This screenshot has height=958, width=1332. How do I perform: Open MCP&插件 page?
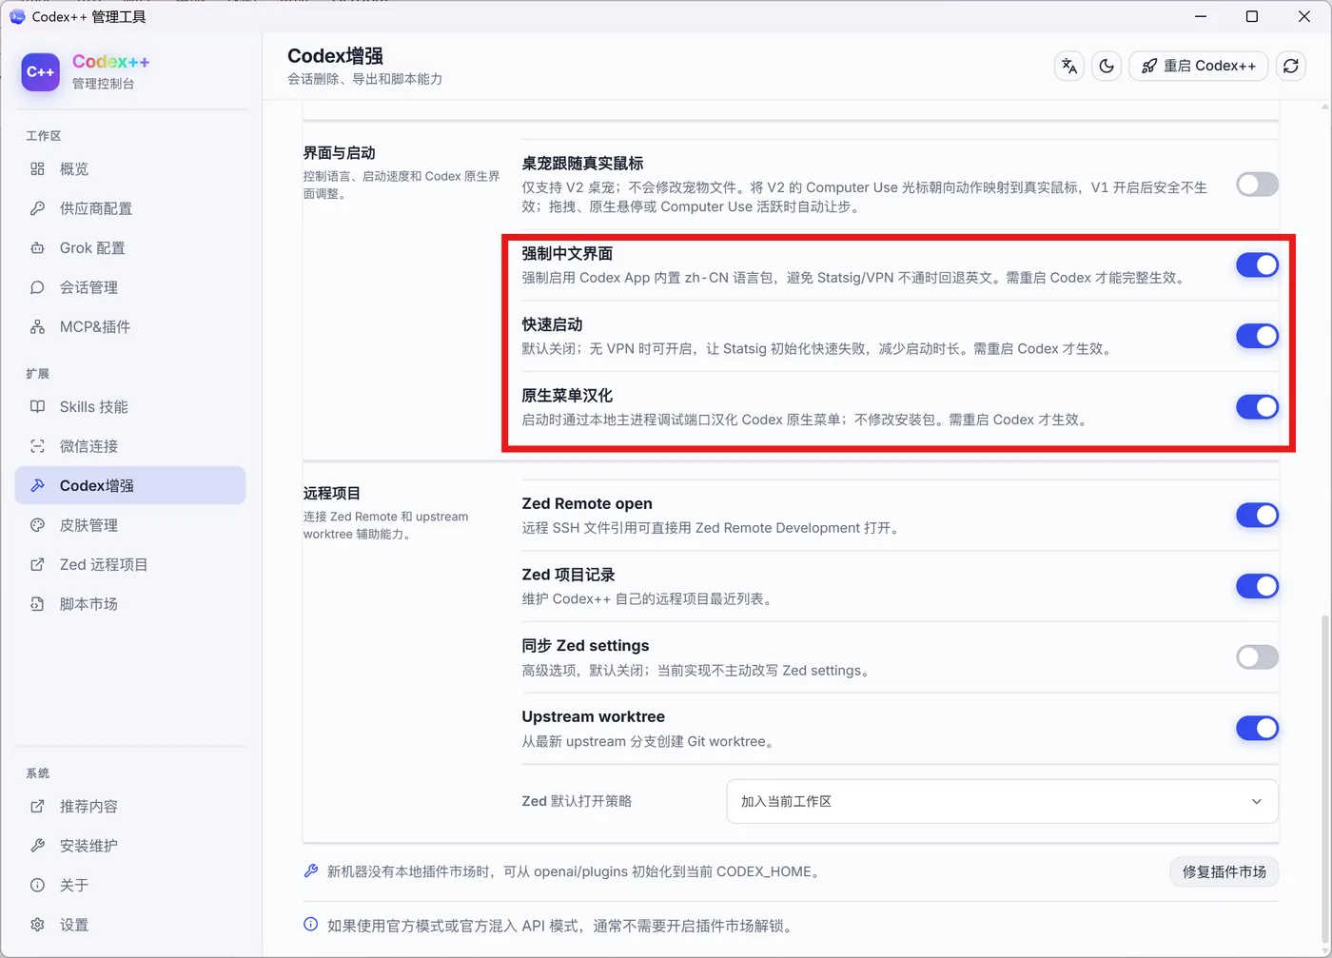click(x=130, y=326)
